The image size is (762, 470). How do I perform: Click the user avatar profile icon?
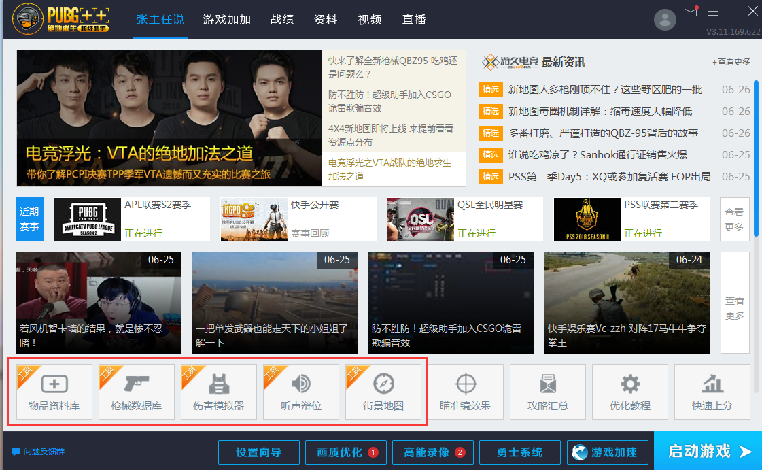coord(665,20)
